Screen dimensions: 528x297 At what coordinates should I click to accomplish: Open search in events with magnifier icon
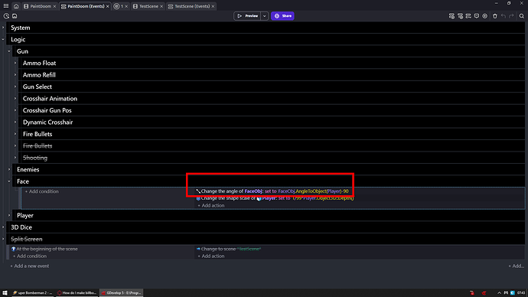[522, 16]
